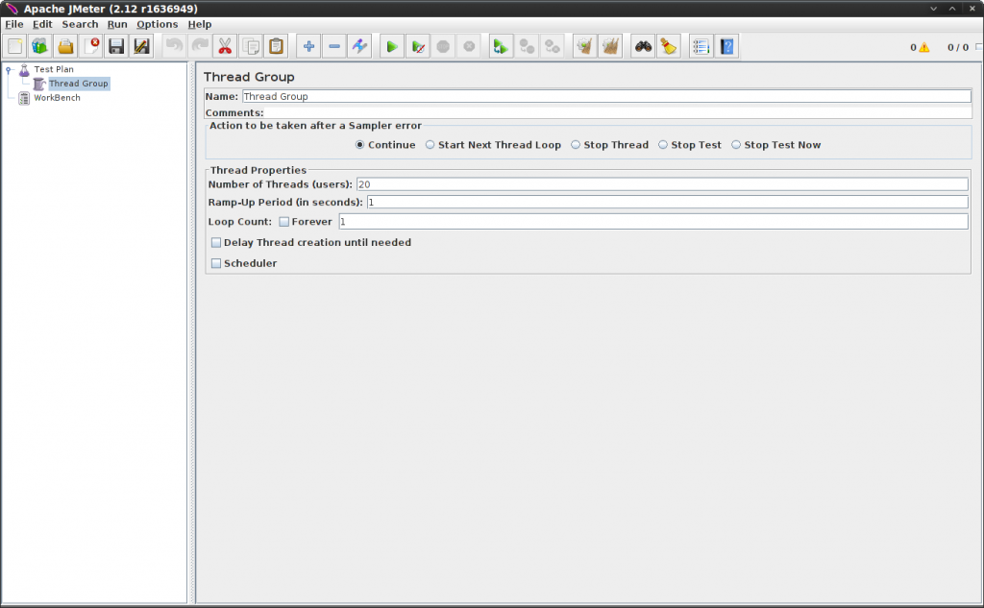Viewport: 984px width, 608px height.
Task: Expand all tree nodes with the plus icon
Action: (x=307, y=45)
